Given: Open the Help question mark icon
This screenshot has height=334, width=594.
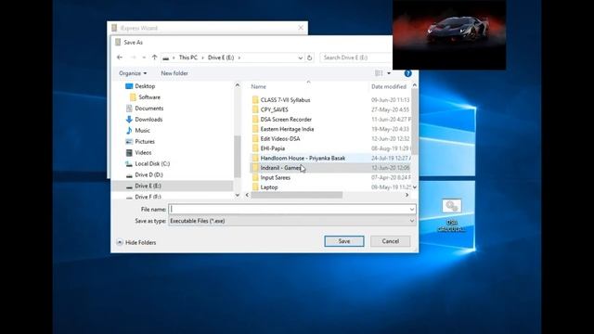Looking at the screenshot, I should (407, 73).
